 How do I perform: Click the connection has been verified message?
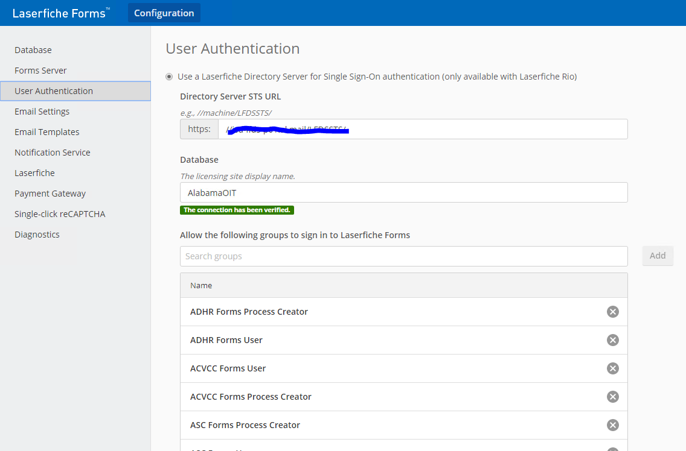pyautogui.click(x=237, y=210)
